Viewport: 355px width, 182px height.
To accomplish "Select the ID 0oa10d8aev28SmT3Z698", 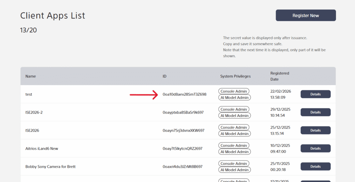I will [184, 94].
